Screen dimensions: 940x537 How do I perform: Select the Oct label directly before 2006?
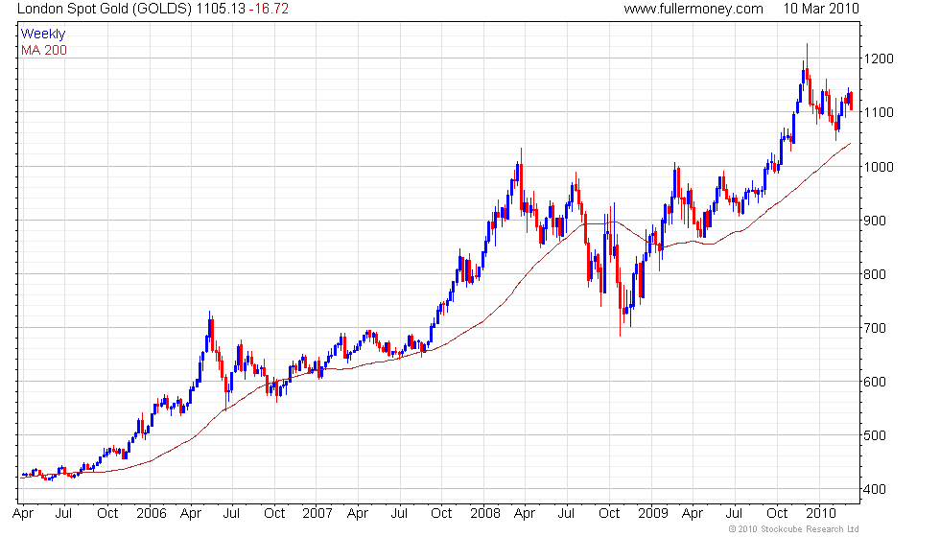(107, 514)
